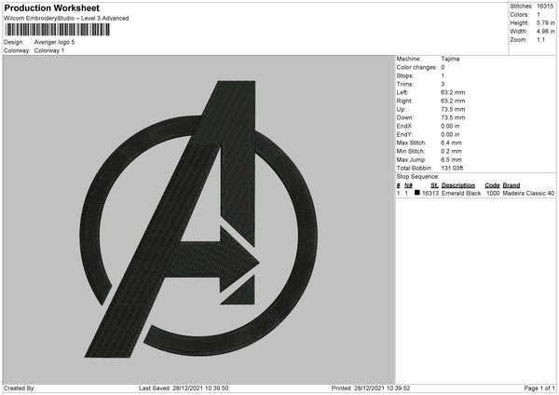Click the Left value 63.2 mm

click(x=453, y=92)
